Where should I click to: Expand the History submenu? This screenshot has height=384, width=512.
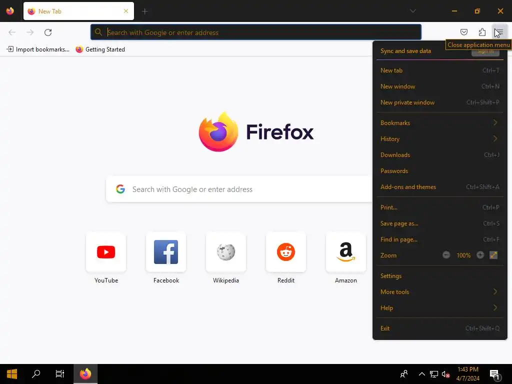click(x=440, y=139)
